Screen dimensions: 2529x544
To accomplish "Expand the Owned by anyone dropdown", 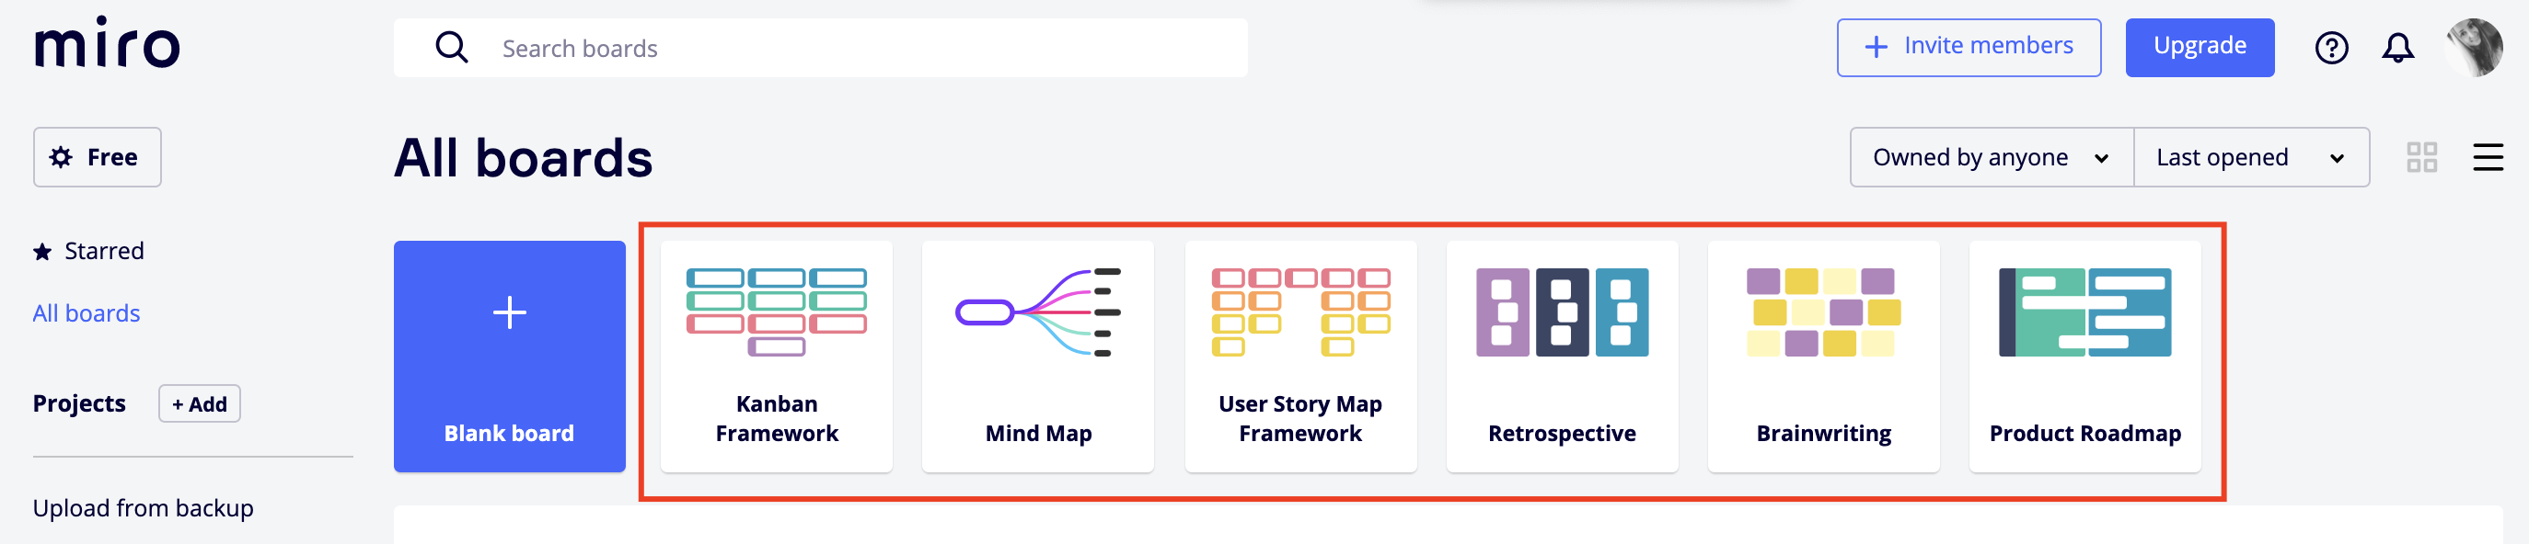I will point(1990,157).
